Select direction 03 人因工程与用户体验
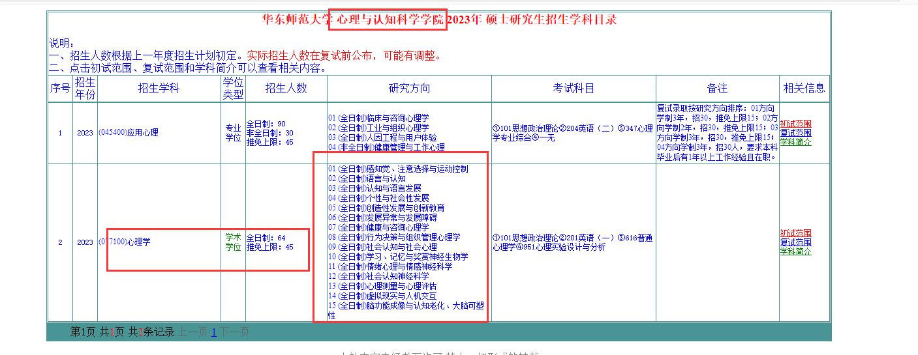The width and height of the screenshot is (918, 355). pos(382,138)
